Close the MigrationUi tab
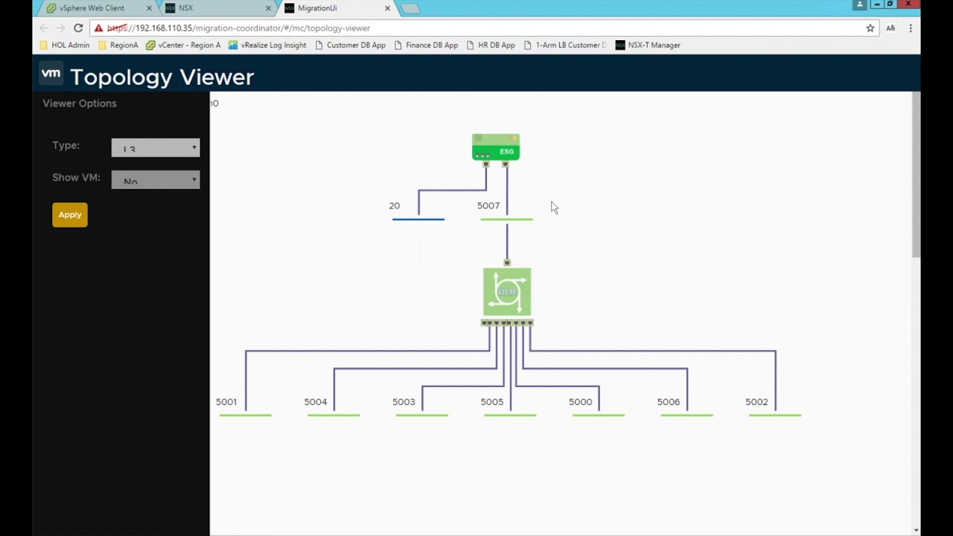 (387, 8)
